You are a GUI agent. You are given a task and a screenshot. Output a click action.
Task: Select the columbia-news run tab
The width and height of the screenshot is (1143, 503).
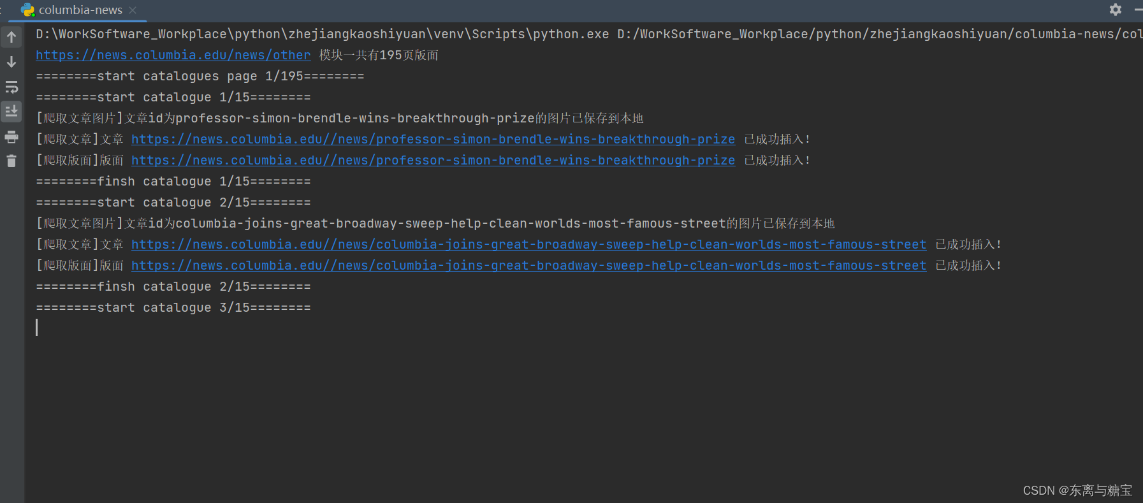point(77,10)
